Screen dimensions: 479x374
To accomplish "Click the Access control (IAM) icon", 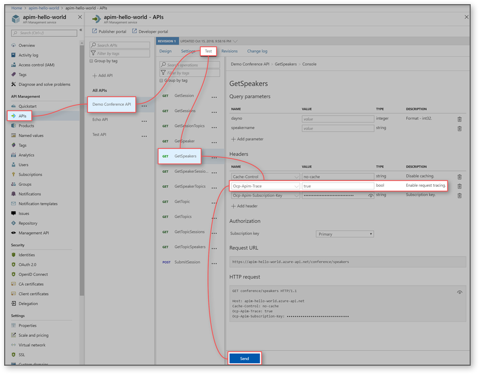I will [13, 65].
